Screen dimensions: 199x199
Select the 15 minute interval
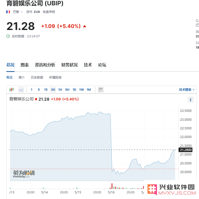pyautogui.click(x=46, y=90)
